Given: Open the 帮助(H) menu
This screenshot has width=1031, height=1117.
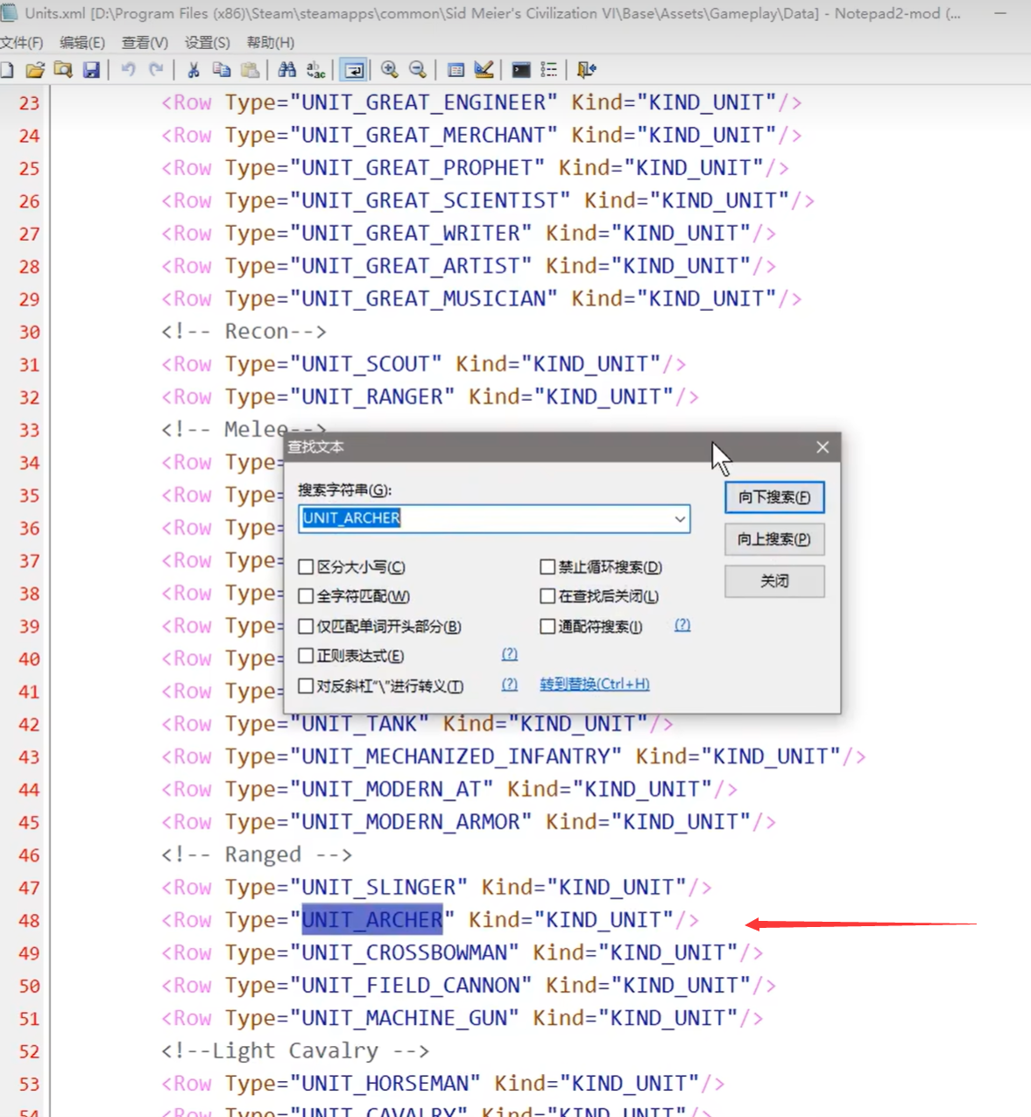Looking at the screenshot, I should tap(271, 42).
